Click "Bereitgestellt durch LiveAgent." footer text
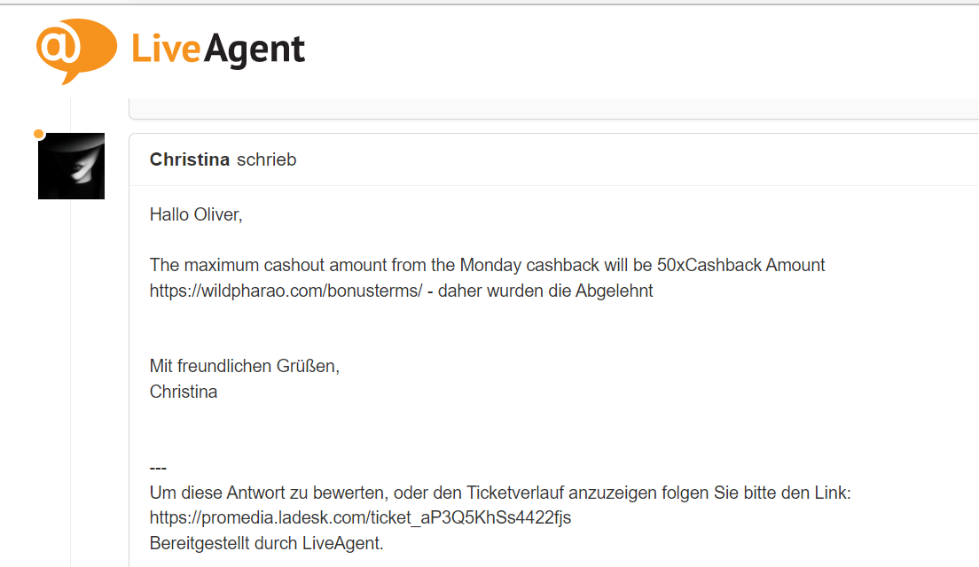 pyautogui.click(x=266, y=543)
